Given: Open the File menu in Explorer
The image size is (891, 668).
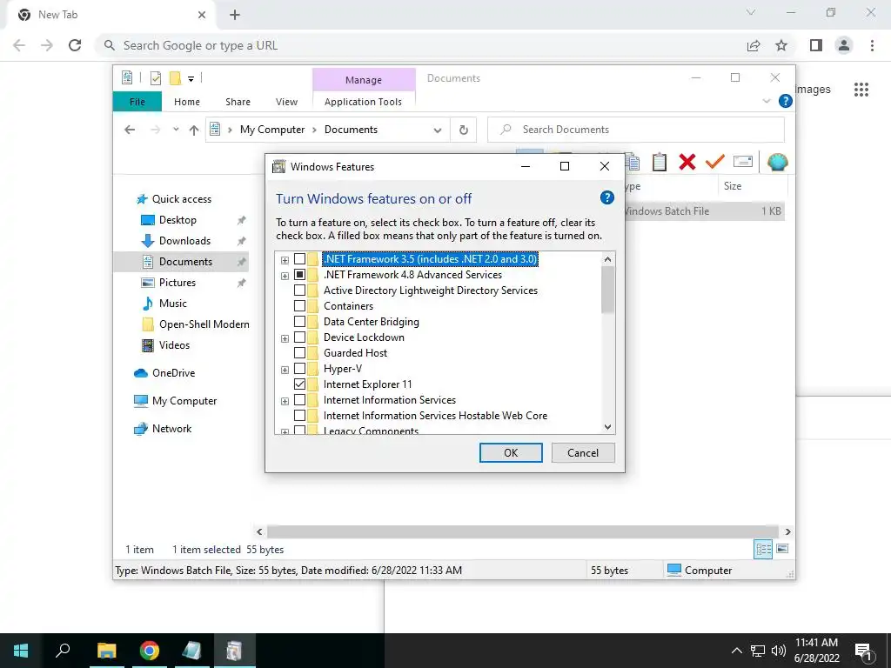Looking at the screenshot, I should (x=137, y=102).
